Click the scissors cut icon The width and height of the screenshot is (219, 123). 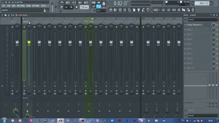pos(179,10)
